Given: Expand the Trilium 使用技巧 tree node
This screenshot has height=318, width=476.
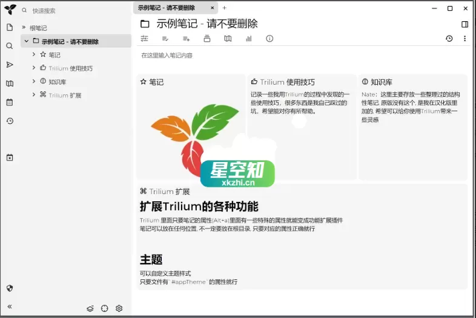Looking at the screenshot, I should 34,68.
